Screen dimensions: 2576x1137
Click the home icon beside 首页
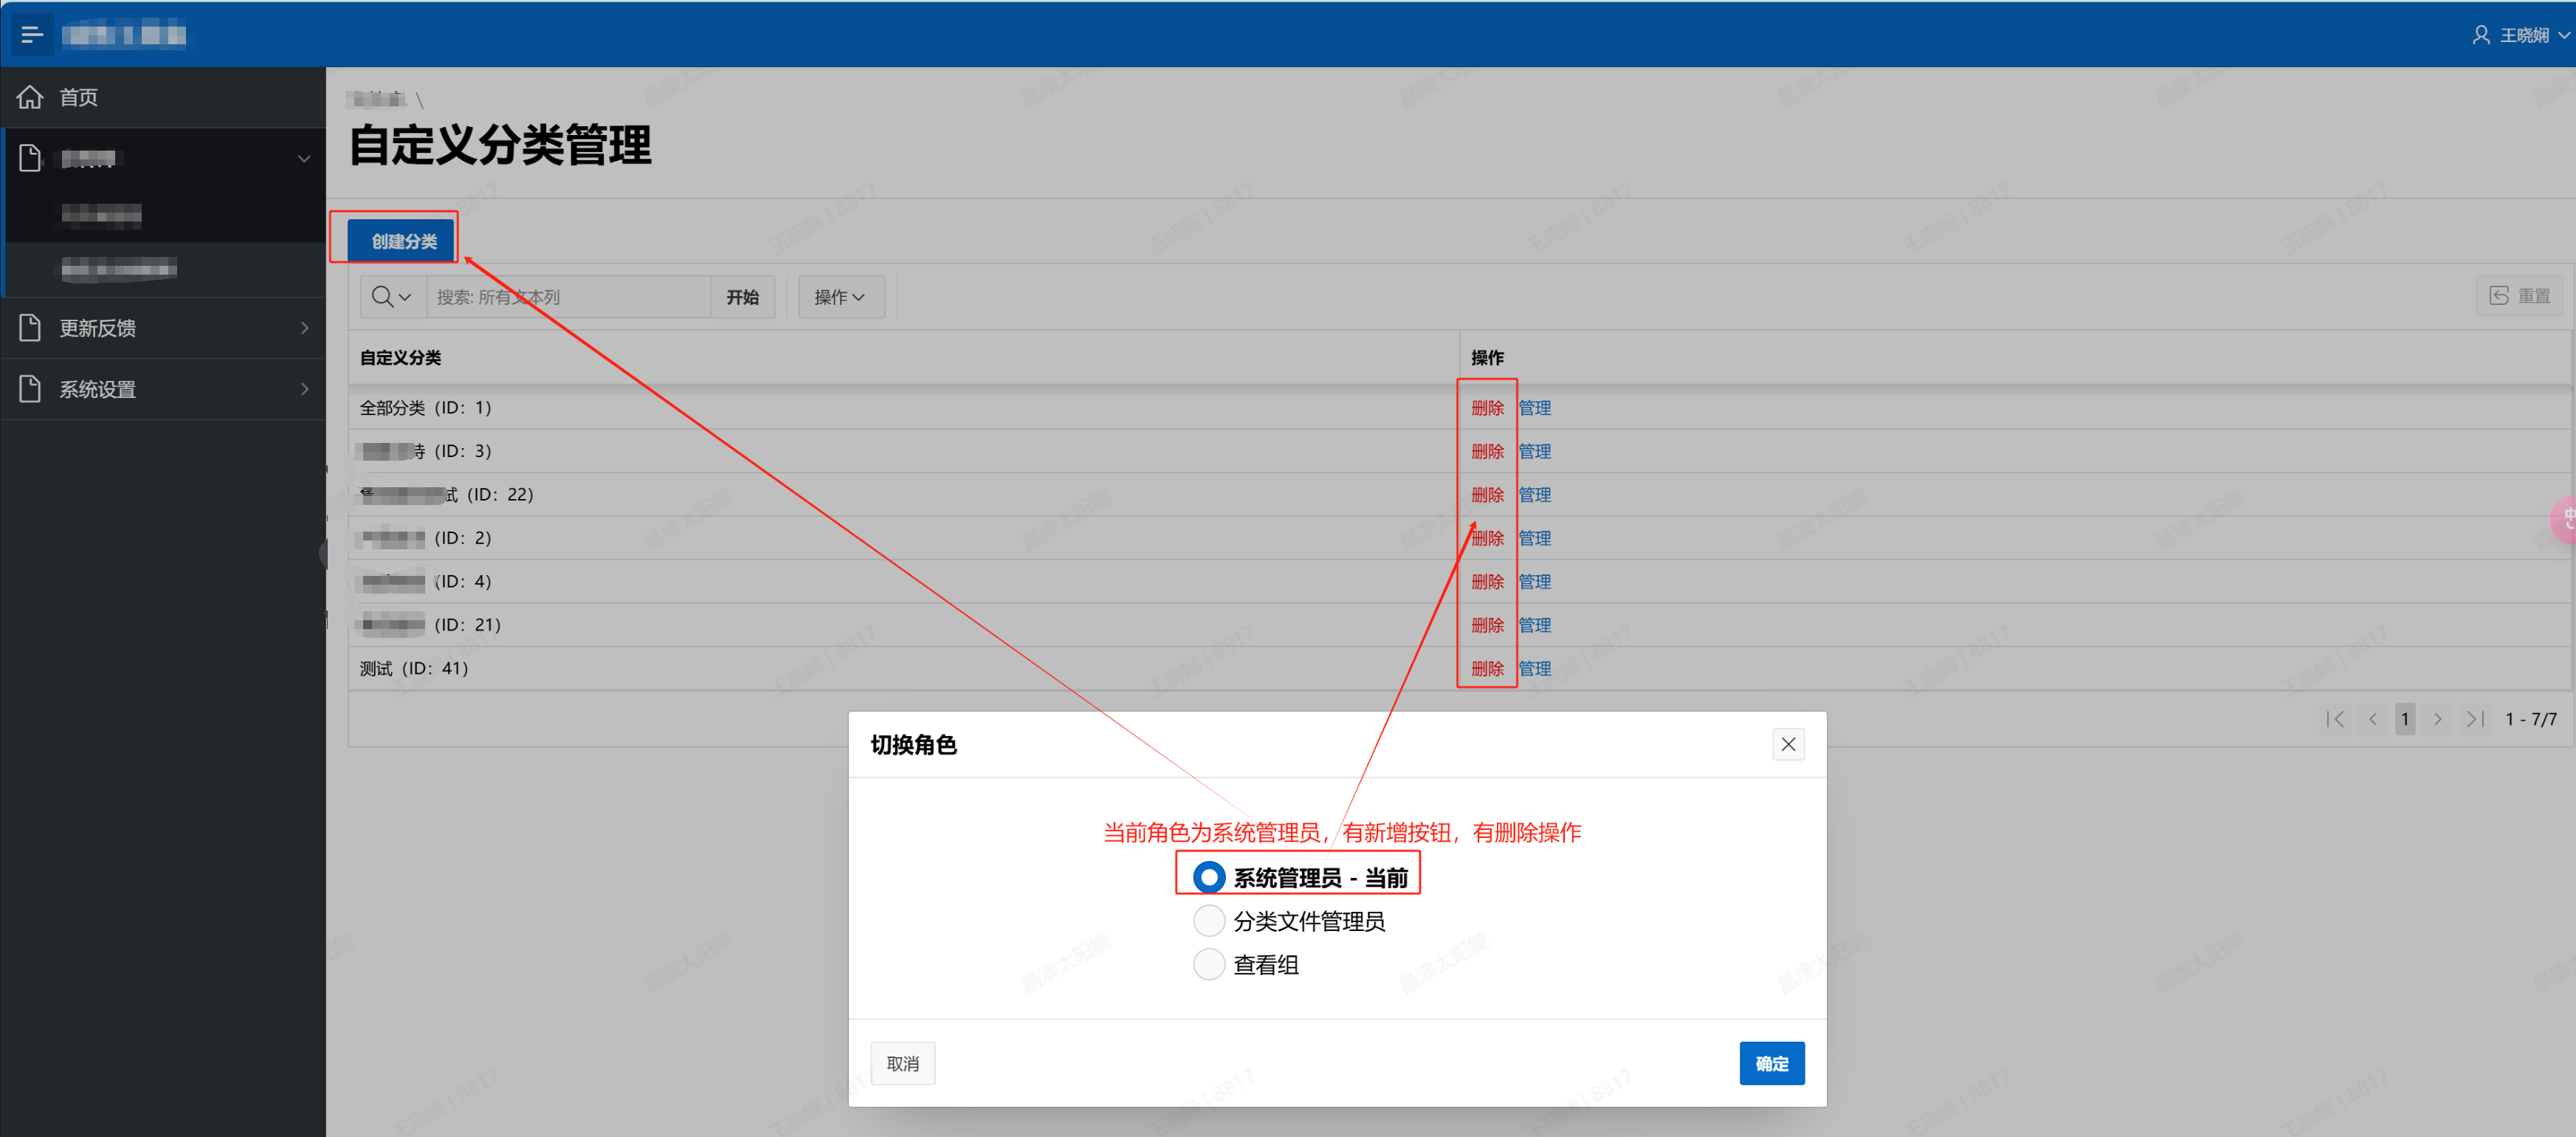[x=30, y=97]
